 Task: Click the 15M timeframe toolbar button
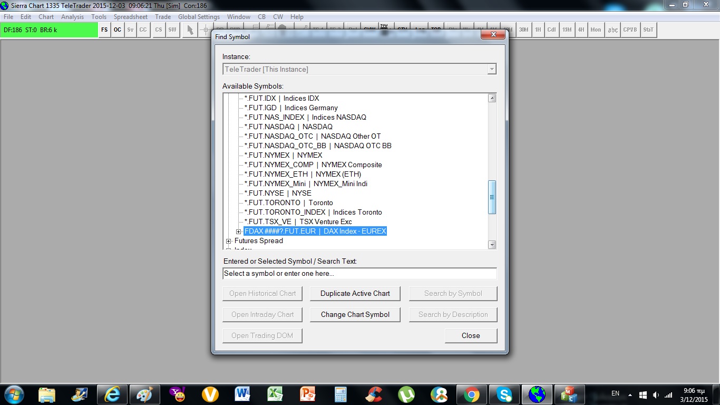(x=567, y=30)
